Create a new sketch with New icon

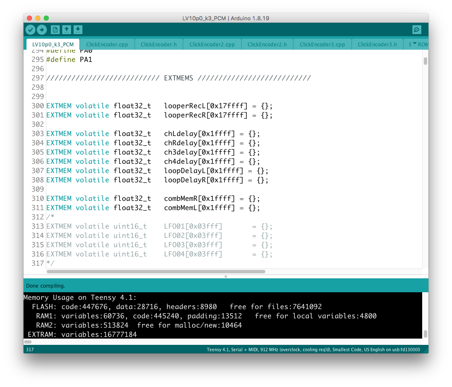[x=55, y=30]
